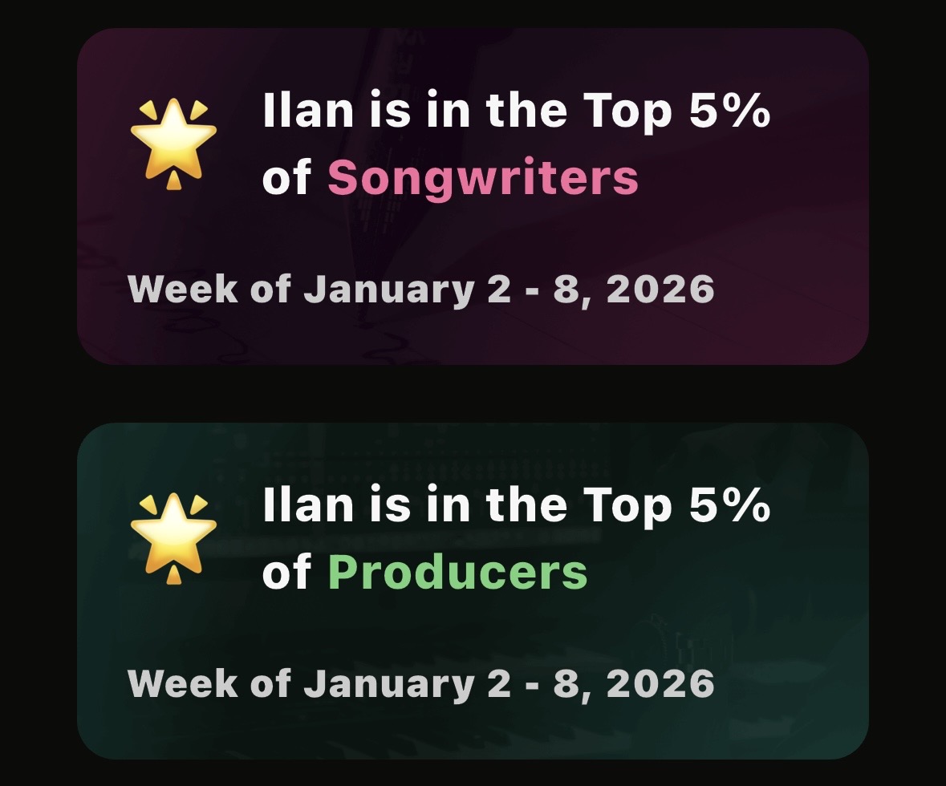This screenshot has height=786, width=946.
Task: Tap the green Producers label
Action: [457, 573]
